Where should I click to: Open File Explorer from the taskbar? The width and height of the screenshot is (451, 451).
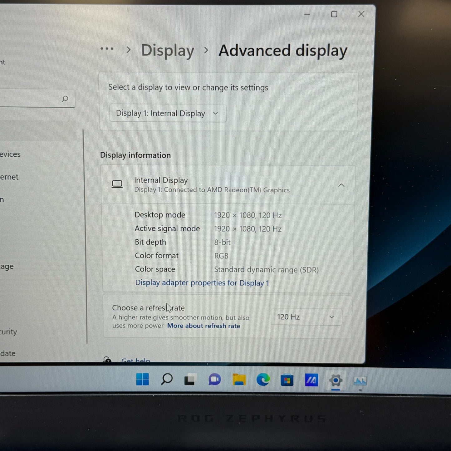[239, 380]
